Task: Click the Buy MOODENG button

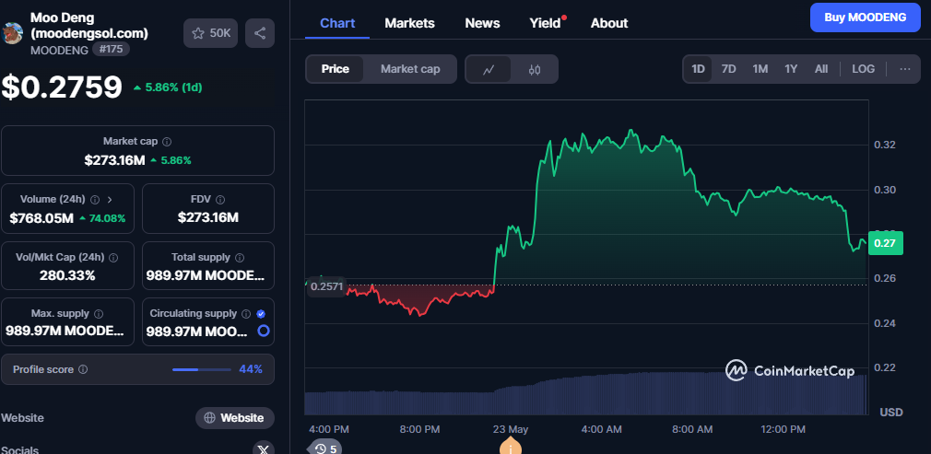Action: click(866, 17)
